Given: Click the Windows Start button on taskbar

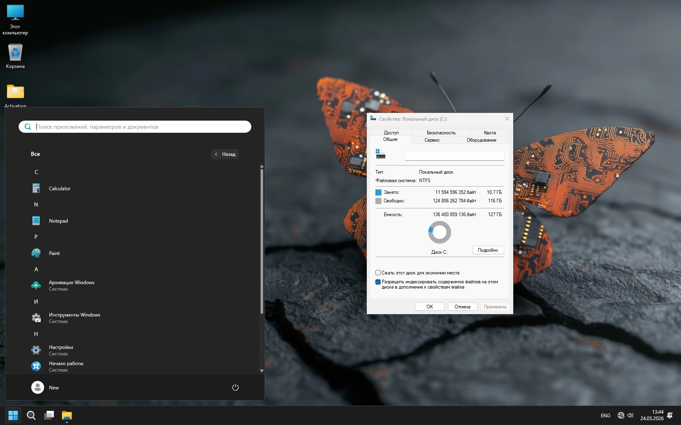Looking at the screenshot, I should [x=13, y=415].
